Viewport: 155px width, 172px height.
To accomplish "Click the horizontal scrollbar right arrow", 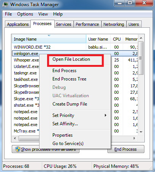I will [x=134, y=138].
